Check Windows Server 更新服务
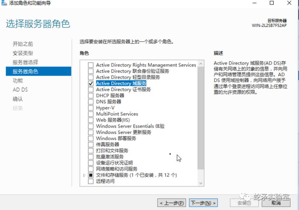The image size is (299, 210). pos(91,132)
